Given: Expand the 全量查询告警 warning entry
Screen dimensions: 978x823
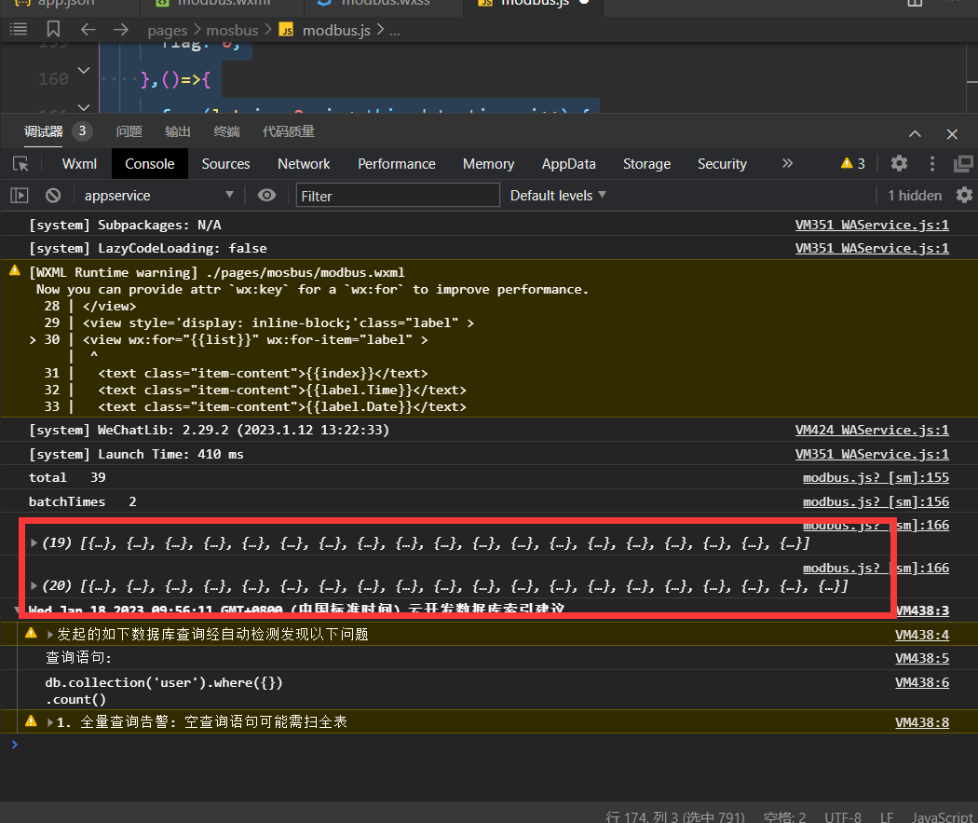Looking at the screenshot, I should point(50,722).
